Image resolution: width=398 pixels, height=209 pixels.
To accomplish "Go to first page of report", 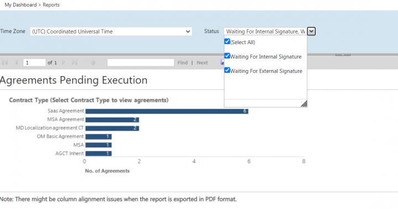I will tap(5, 62).
